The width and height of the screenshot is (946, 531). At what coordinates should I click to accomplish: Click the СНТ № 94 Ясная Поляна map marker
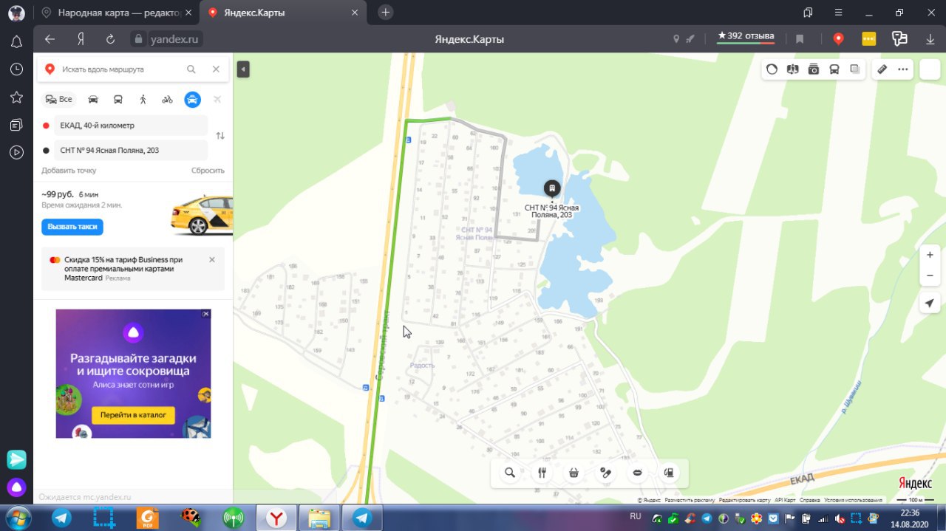click(552, 188)
